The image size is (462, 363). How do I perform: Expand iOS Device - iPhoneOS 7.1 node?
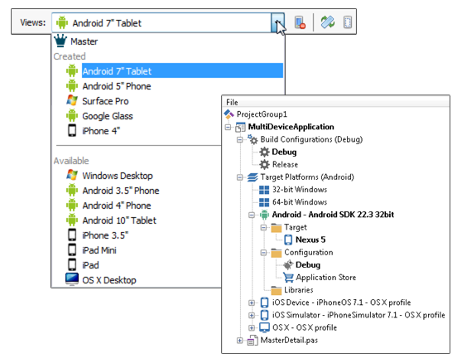[252, 302]
